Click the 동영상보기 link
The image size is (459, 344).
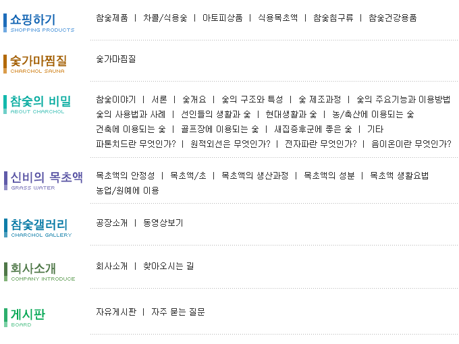point(163,223)
